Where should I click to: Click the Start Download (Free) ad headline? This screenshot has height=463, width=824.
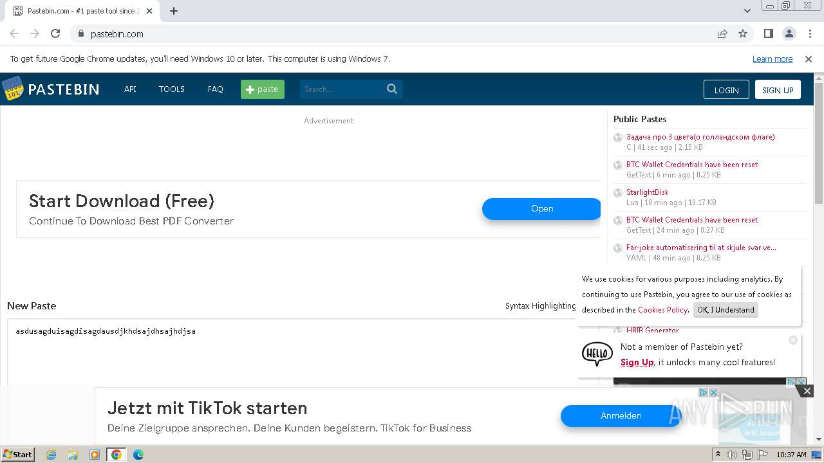point(122,201)
